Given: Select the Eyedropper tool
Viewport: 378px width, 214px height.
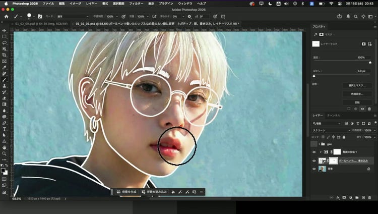Looking at the screenshot, I should pyautogui.click(x=5, y=68).
